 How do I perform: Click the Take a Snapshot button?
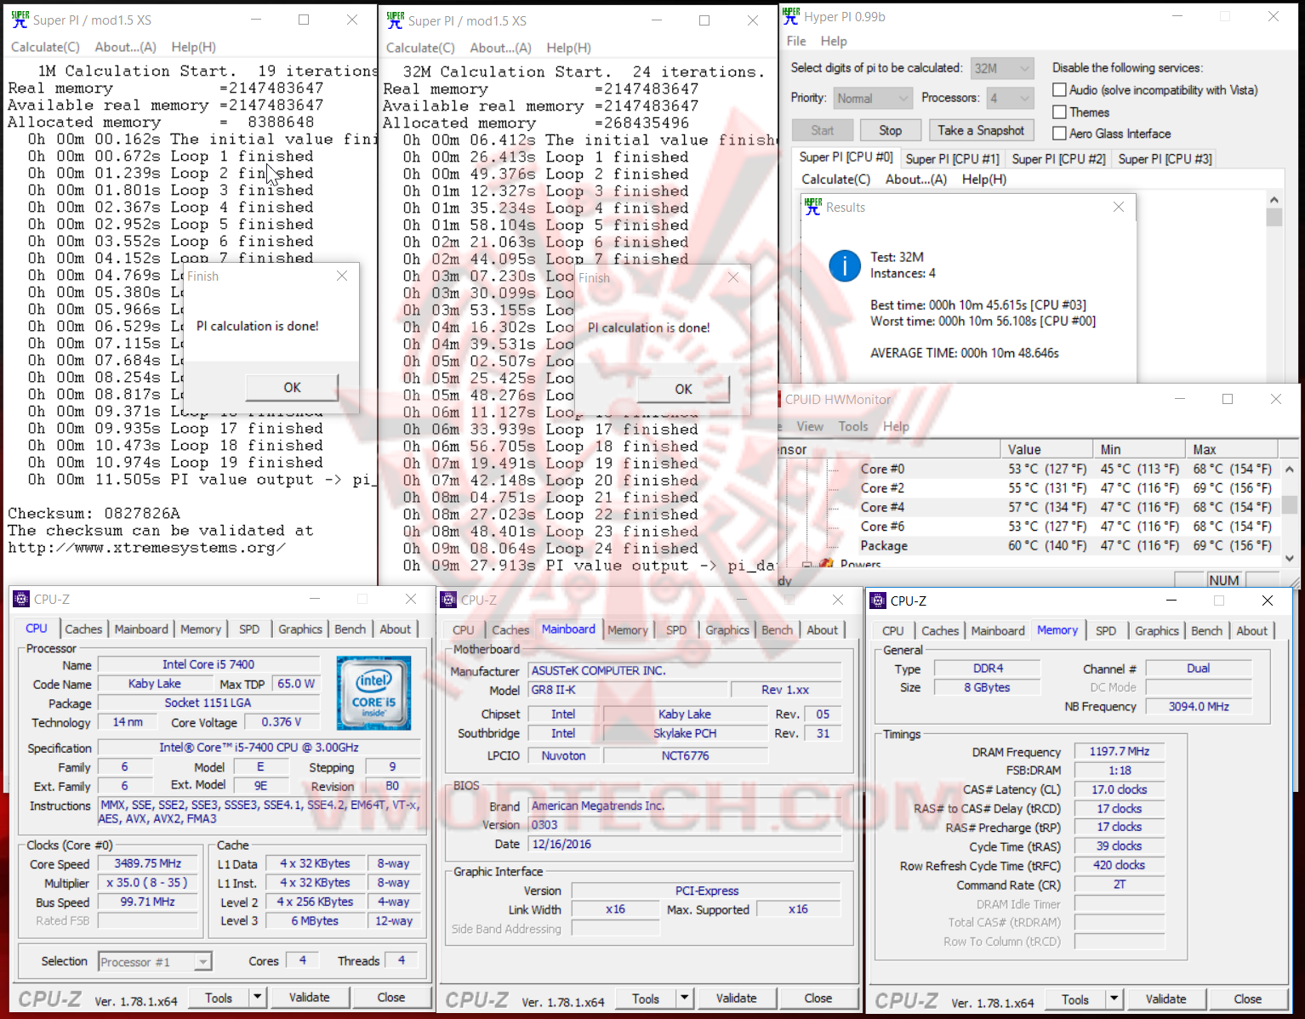[980, 130]
